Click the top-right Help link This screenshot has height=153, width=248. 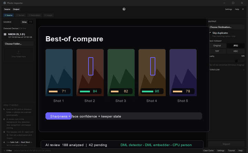point(237,9)
